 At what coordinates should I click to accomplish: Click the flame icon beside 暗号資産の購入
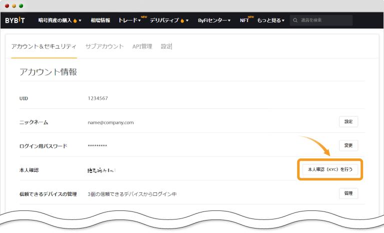pos(75,21)
